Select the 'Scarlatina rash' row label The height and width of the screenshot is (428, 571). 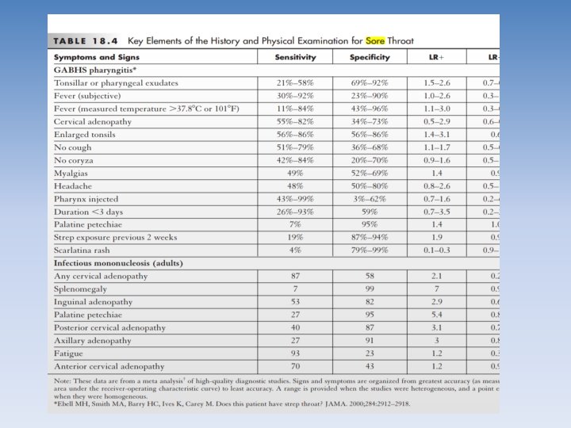tap(82, 250)
